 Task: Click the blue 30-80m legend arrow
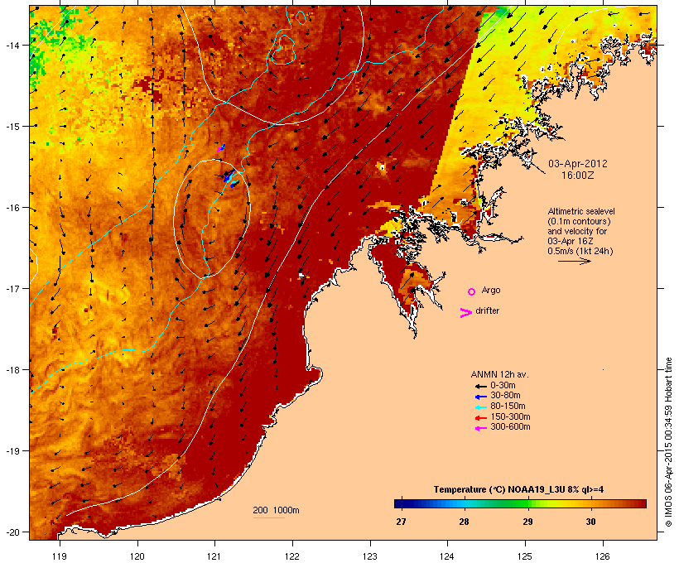pos(481,397)
